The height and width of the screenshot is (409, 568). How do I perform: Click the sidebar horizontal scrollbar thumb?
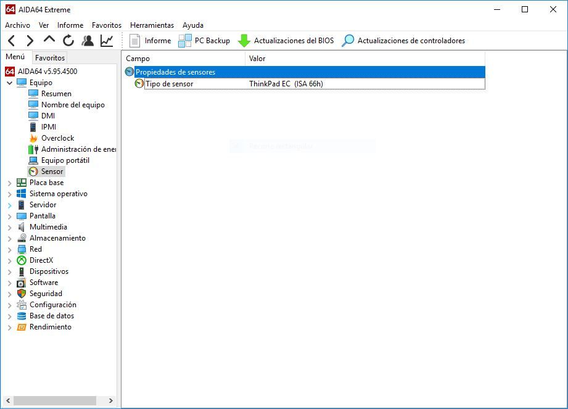point(55,400)
